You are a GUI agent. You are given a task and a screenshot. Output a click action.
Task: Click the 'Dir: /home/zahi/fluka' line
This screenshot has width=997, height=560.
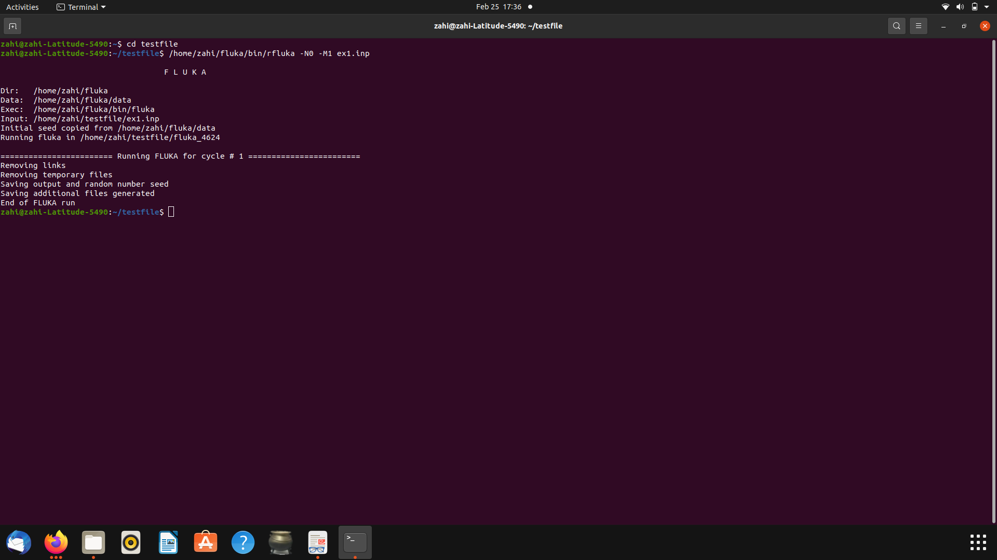point(54,91)
